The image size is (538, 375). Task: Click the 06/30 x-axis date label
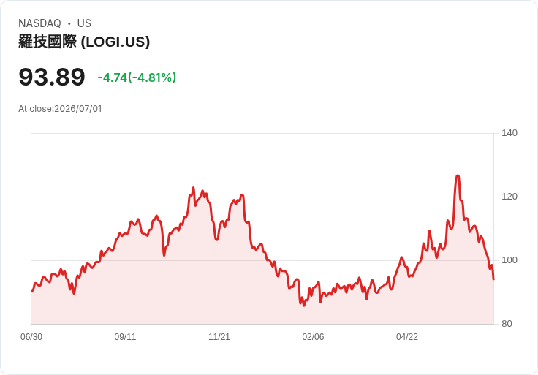[31, 337]
